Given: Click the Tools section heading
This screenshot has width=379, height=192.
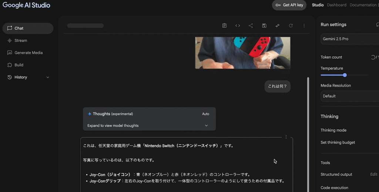Looking at the screenshot, I should pyautogui.click(x=325, y=163).
